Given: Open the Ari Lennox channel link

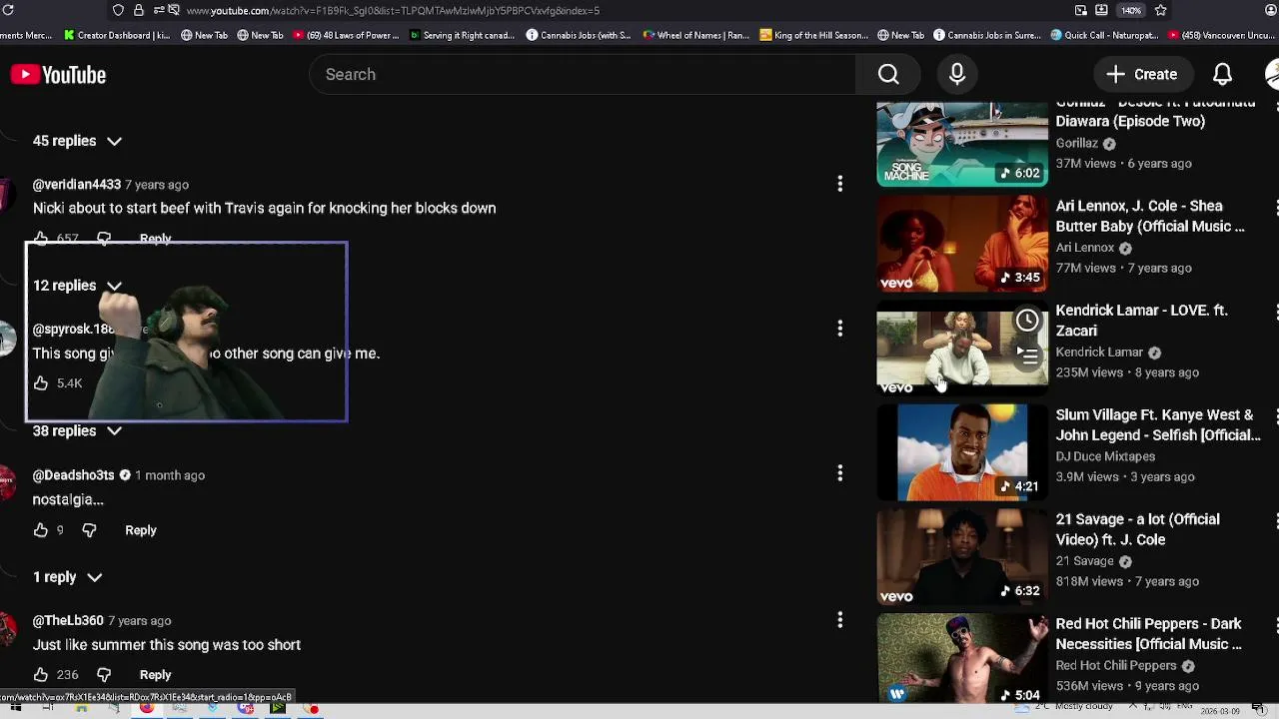Looking at the screenshot, I should [1084, 248].
